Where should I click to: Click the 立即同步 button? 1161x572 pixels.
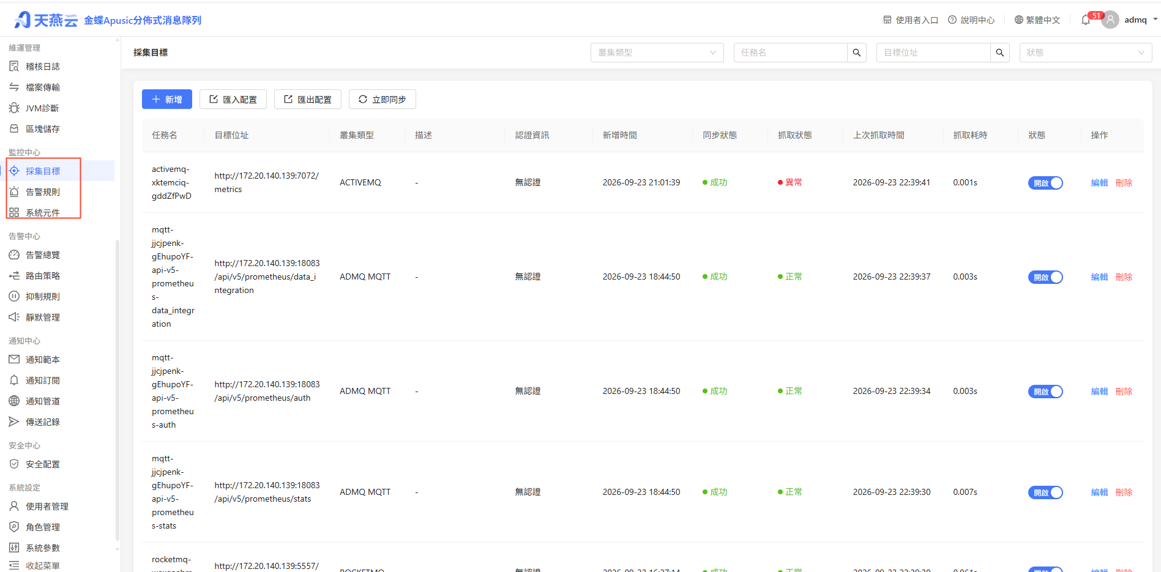click(x=383, y=99)
